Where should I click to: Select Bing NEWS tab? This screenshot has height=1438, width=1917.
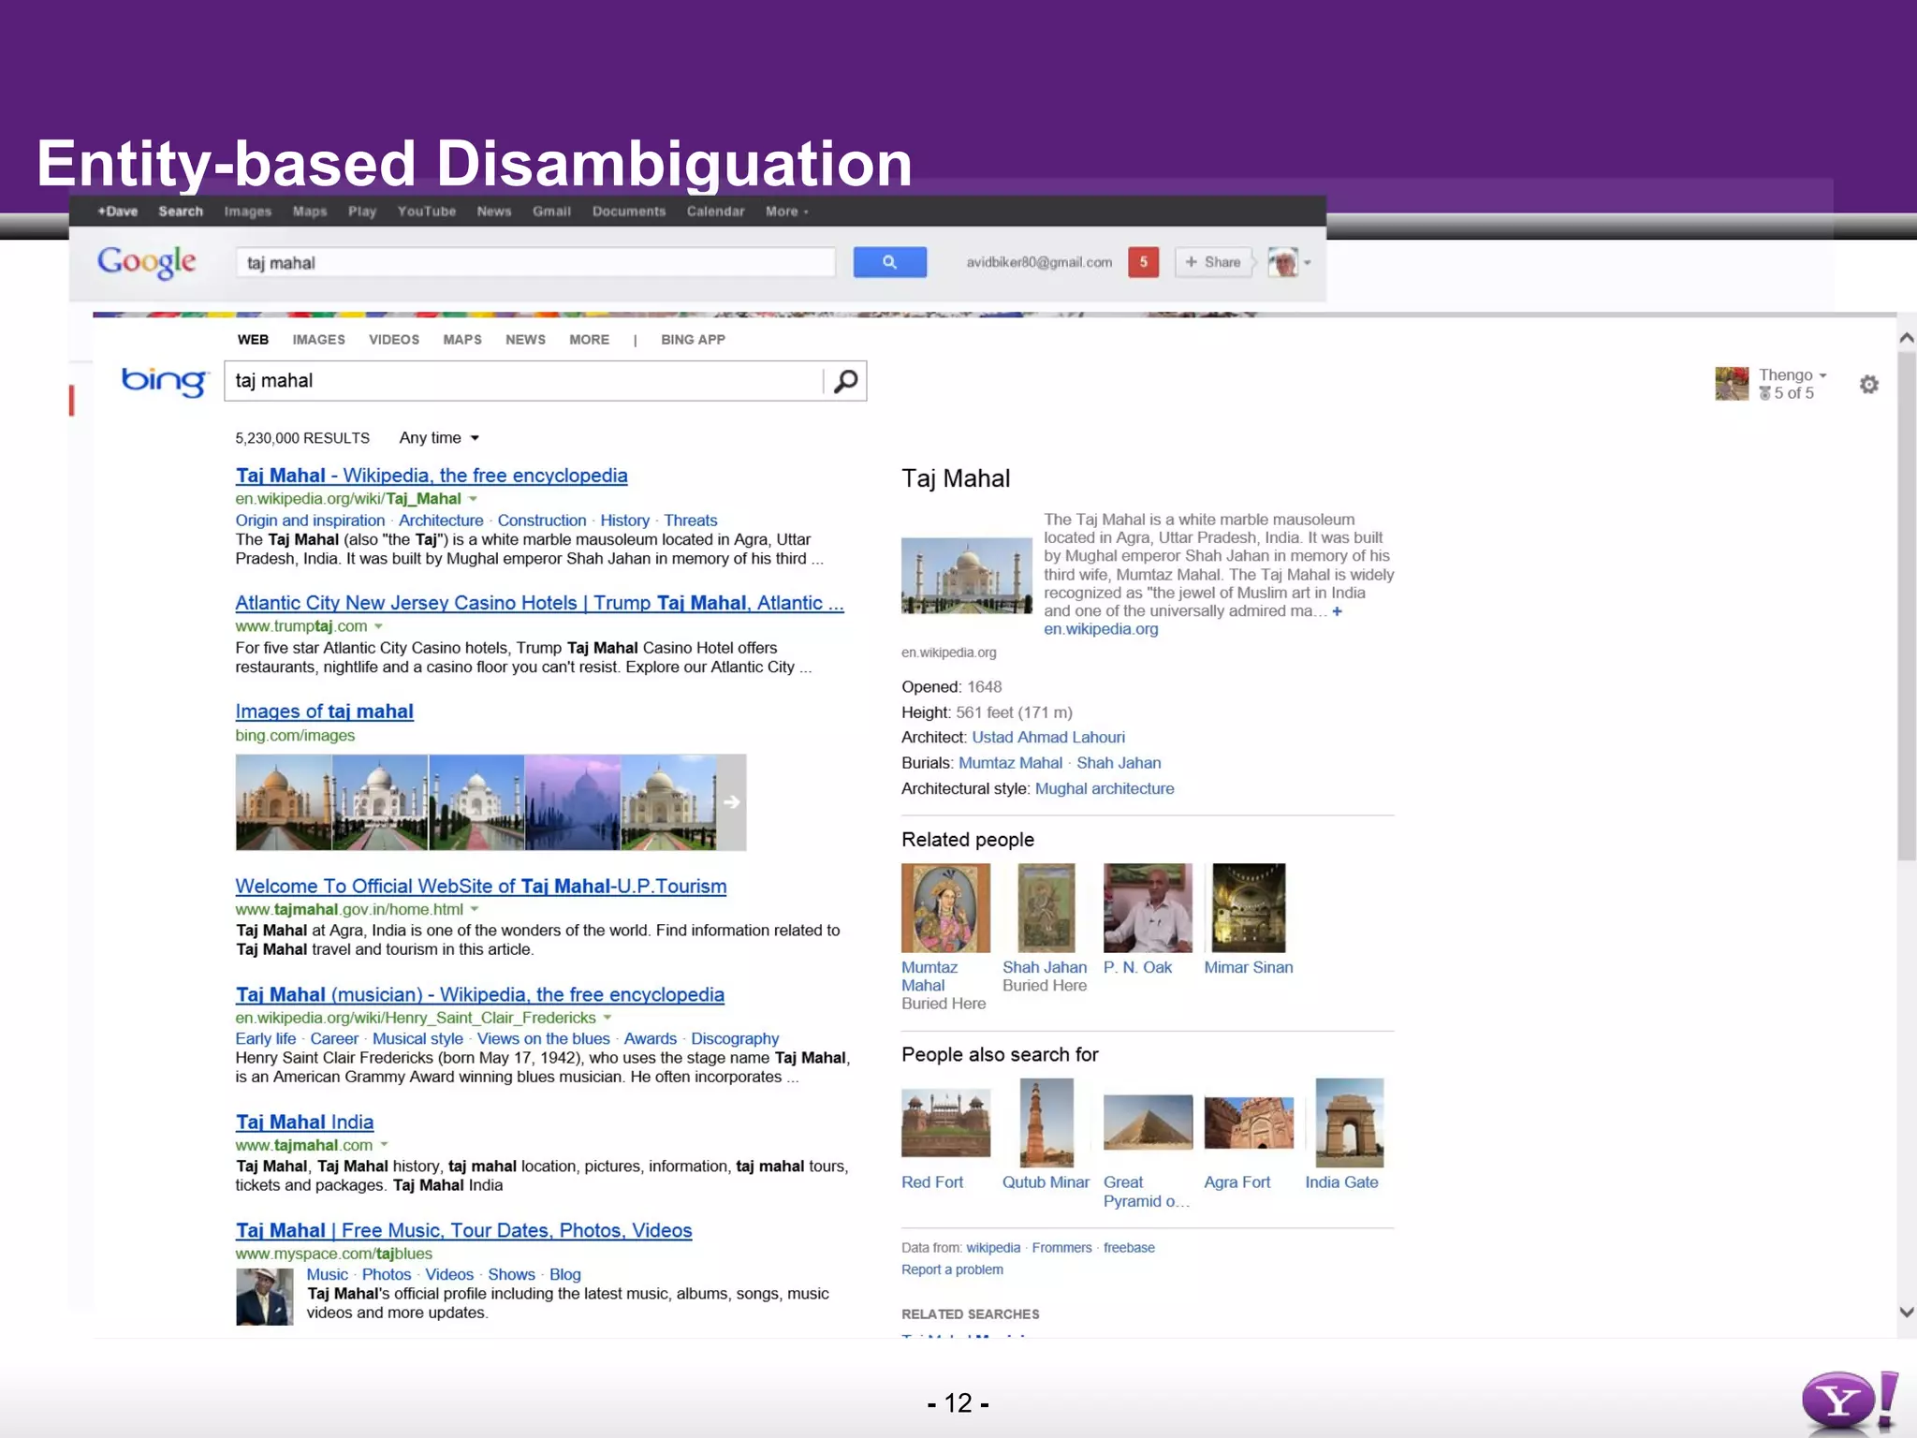click(x=525, y=340)
